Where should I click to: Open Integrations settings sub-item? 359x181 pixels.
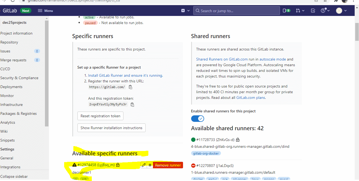click(11, 167)
